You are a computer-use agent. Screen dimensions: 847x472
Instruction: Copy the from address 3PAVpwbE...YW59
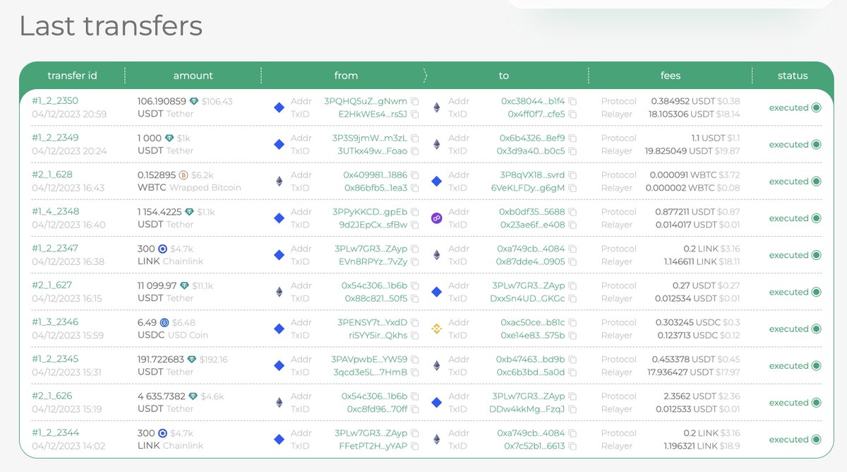point(415,360)
